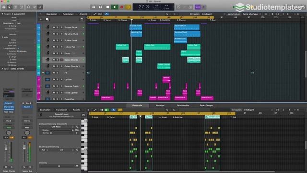Toggle the purple count-in button

click(x=198, y=7)
